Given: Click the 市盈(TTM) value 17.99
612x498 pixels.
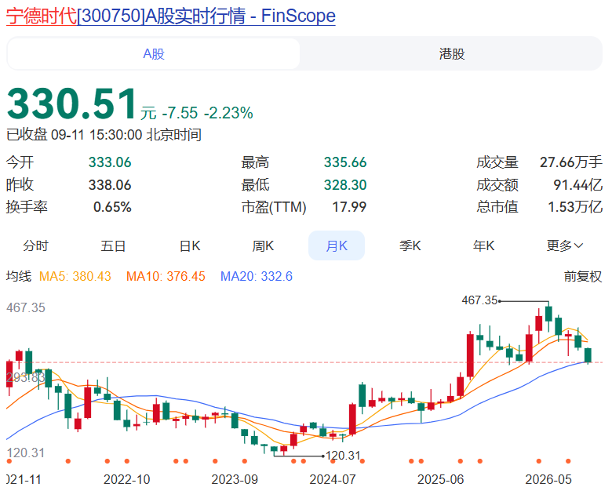Looking at the screenshot, I should tap(349, 207).
